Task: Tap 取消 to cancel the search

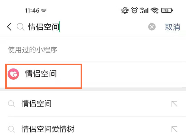Action: 173,27
